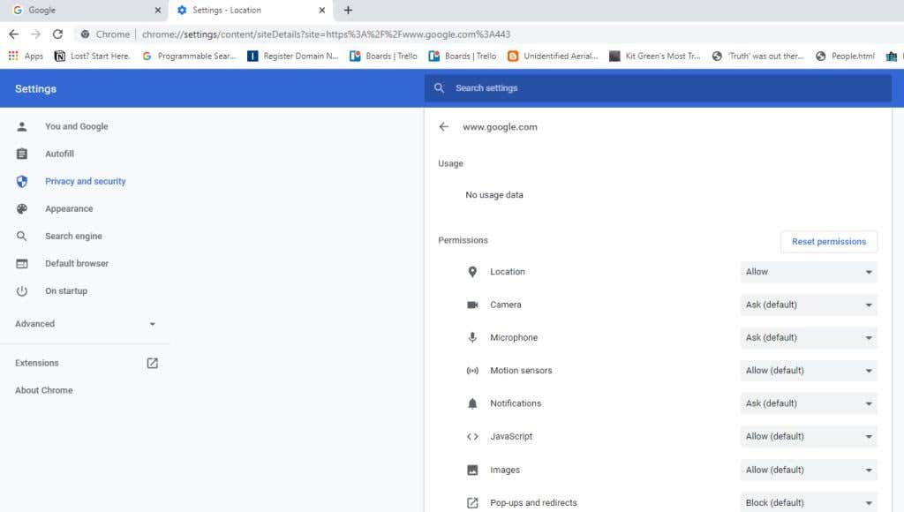
Task: Open 'On startup' settings section
Action: click(66, 291)
